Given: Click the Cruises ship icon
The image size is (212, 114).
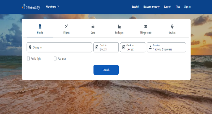Looking at the screenshot, I should click(x=172, y=26).
